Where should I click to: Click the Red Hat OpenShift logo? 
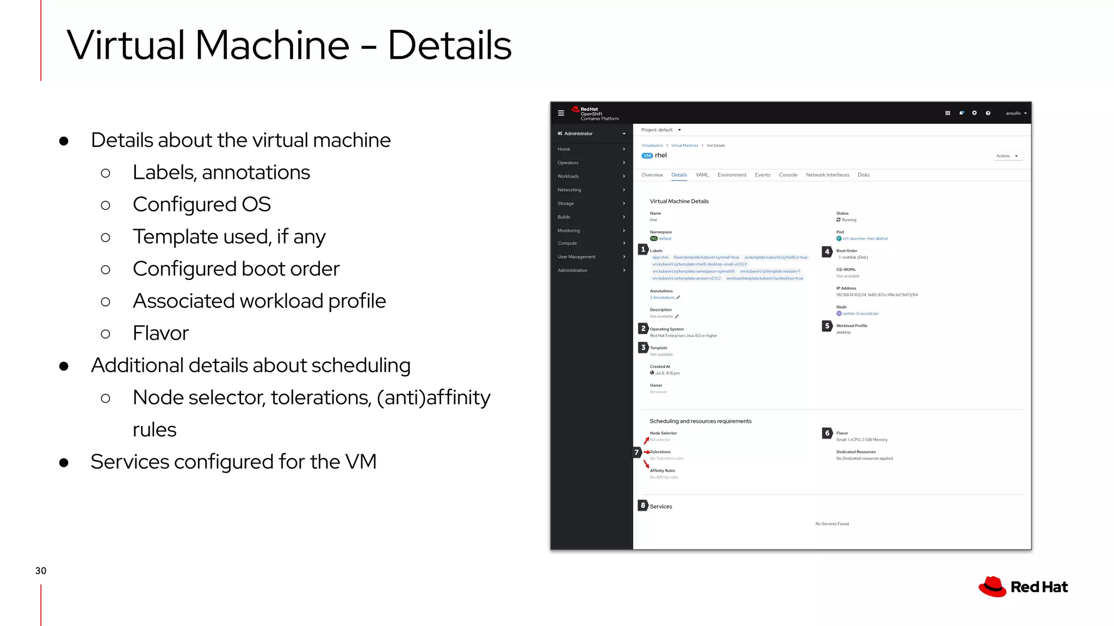coord(595,113)
